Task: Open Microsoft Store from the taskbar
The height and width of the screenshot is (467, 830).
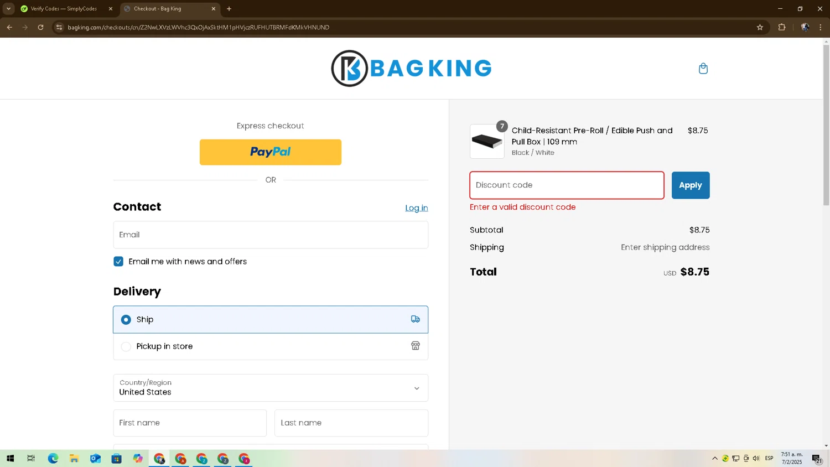Action: pos(116,459)
